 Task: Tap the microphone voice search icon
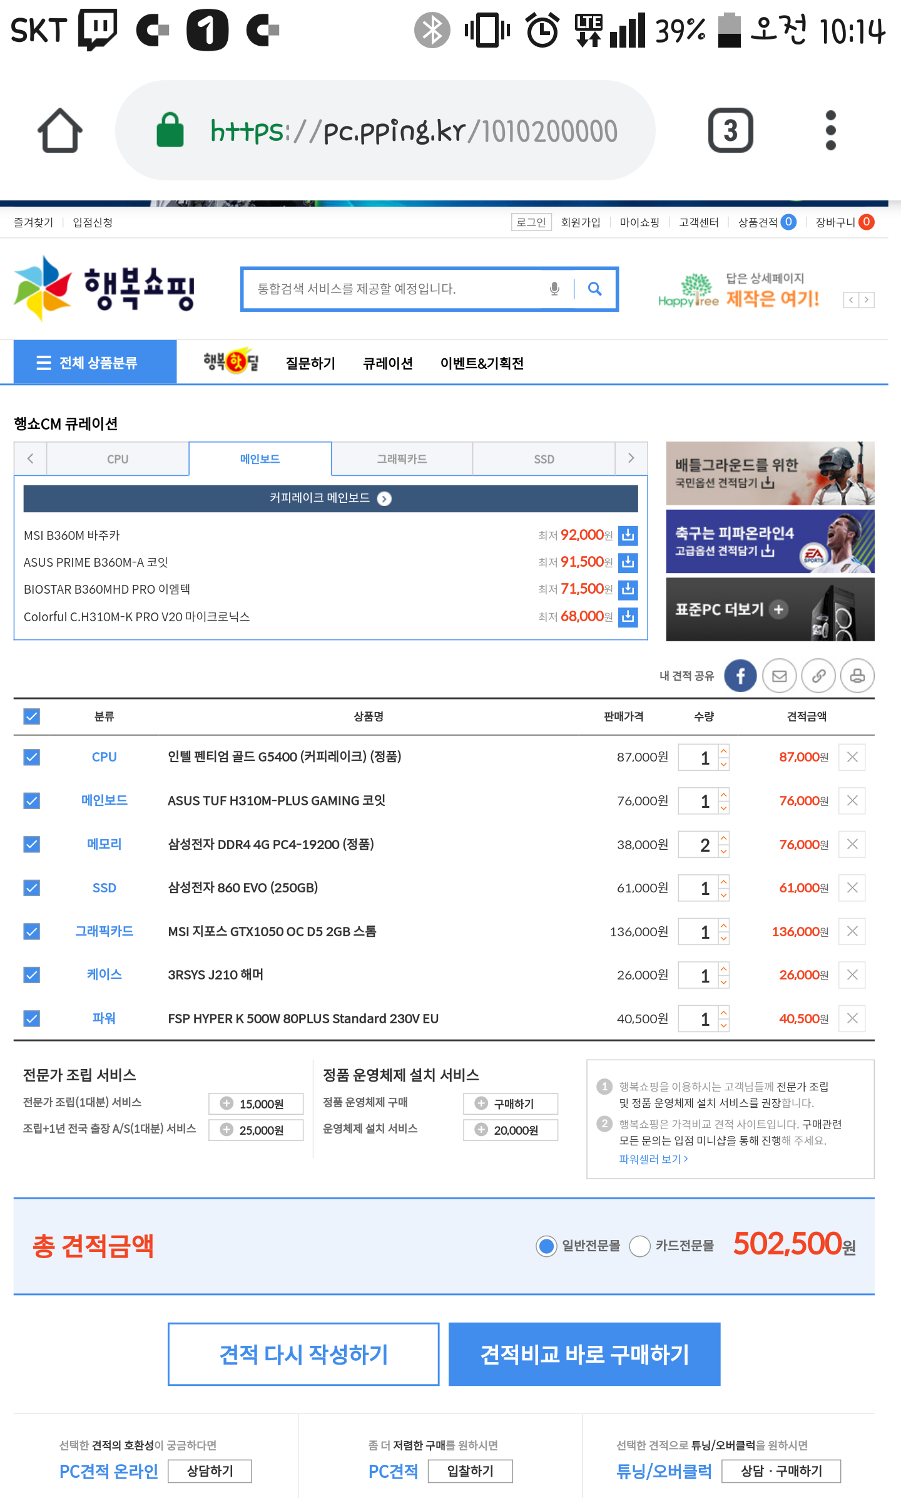tap(554, 289)
